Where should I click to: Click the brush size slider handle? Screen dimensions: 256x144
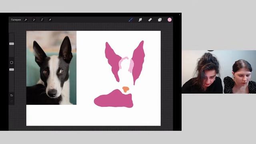coord(12,44)
